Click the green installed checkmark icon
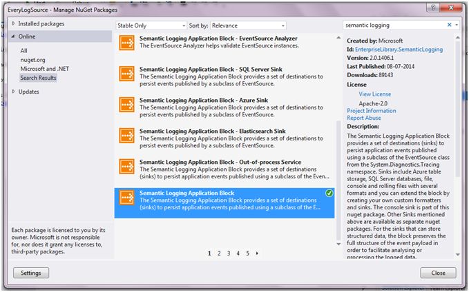The image size is (469, 292). (x=329, y=194)
